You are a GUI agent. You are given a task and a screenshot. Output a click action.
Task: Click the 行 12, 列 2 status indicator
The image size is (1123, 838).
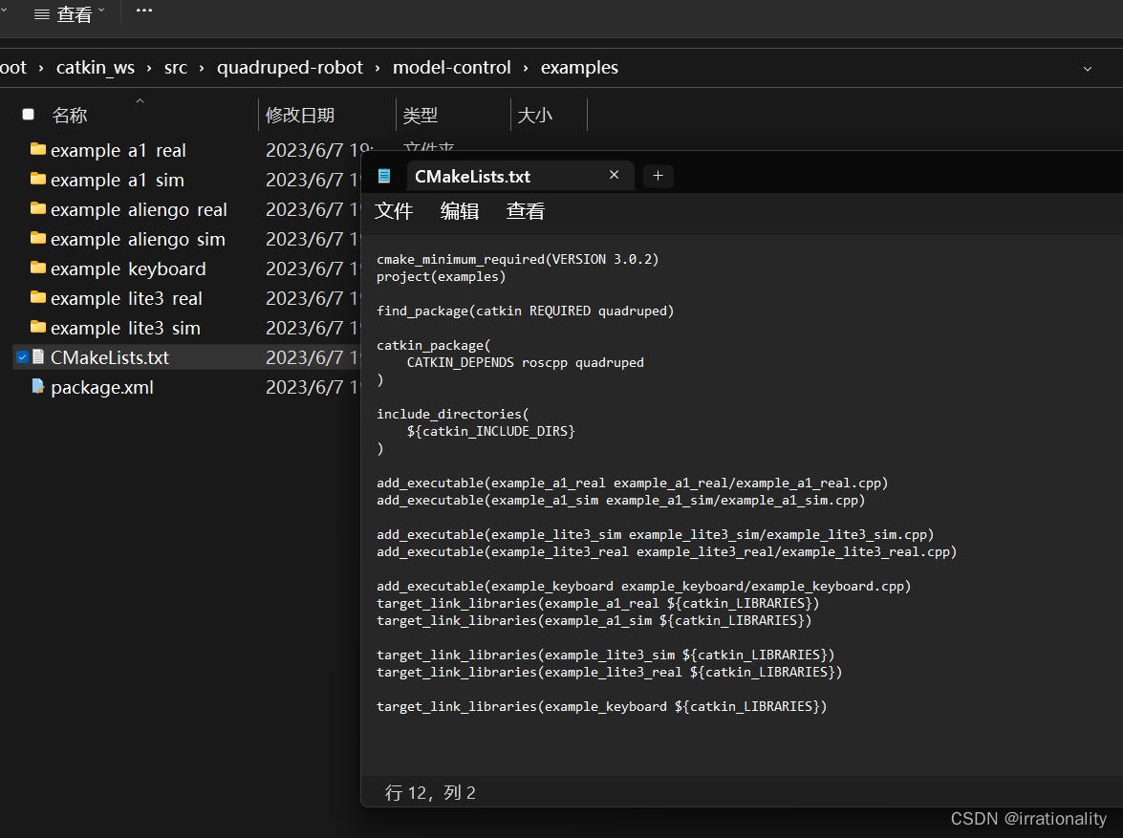point(431,792)
